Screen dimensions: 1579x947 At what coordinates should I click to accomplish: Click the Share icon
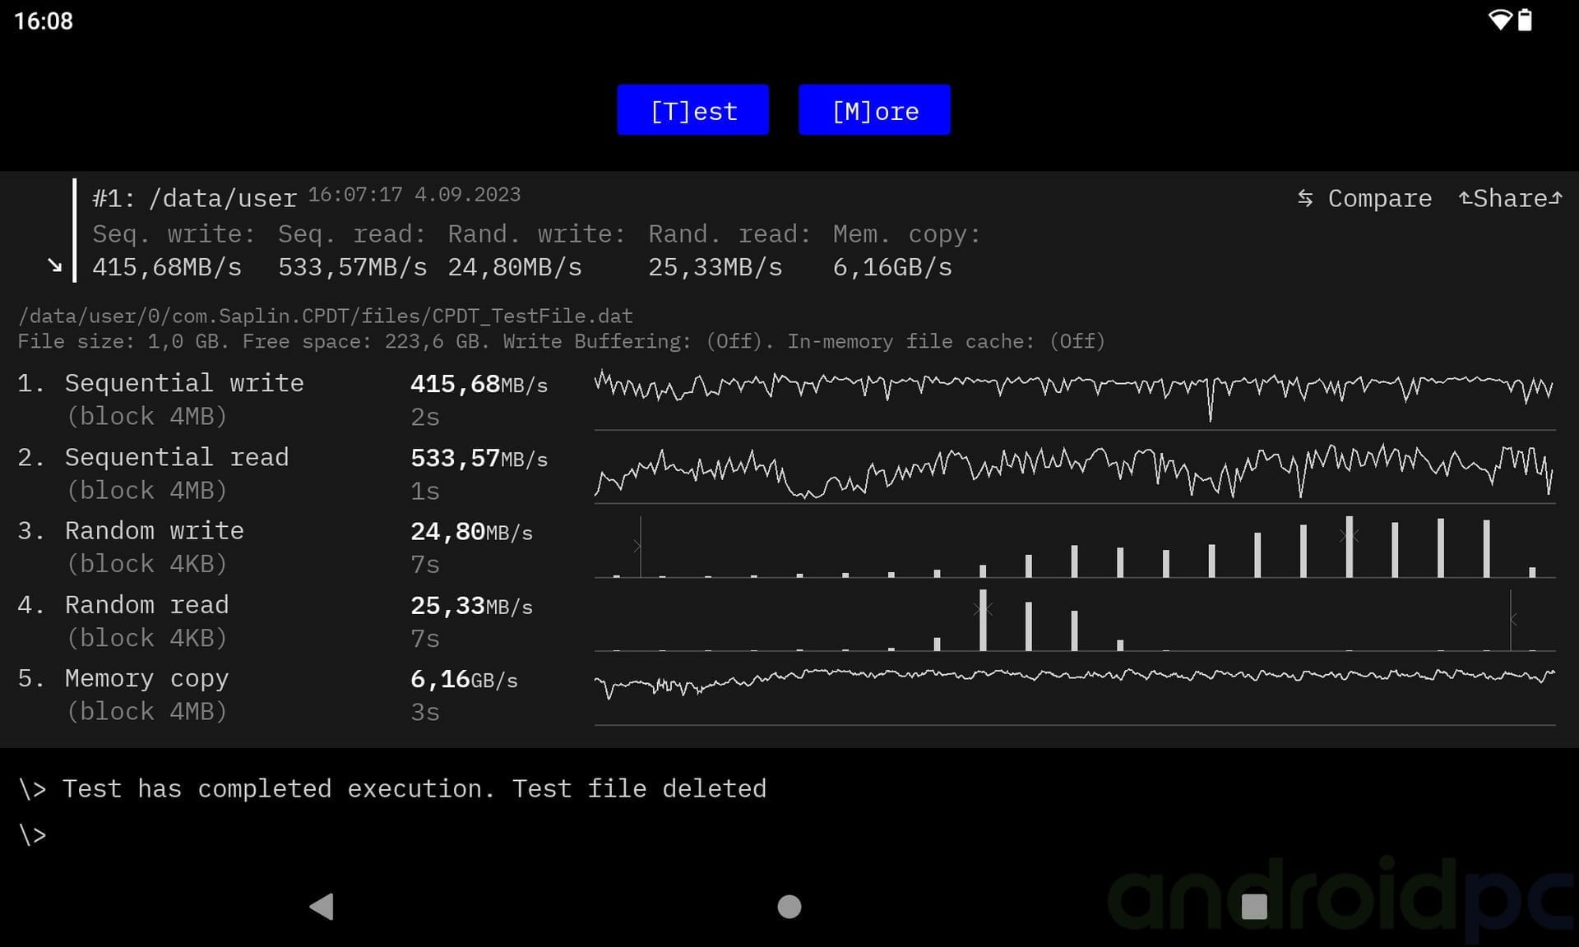1466,197
